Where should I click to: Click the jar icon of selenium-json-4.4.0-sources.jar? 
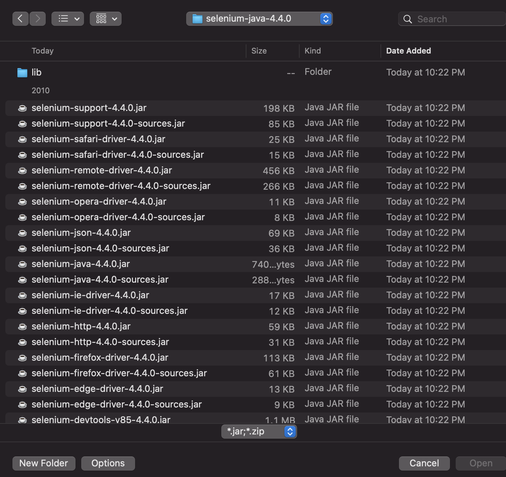coord(22,249)
